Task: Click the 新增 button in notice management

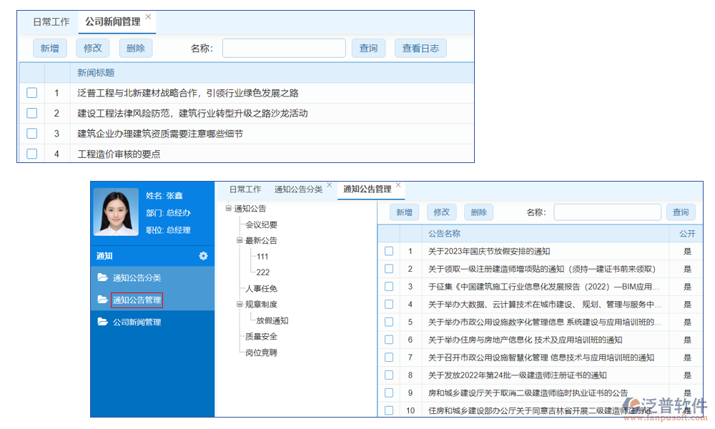Action: click(404, 212)
